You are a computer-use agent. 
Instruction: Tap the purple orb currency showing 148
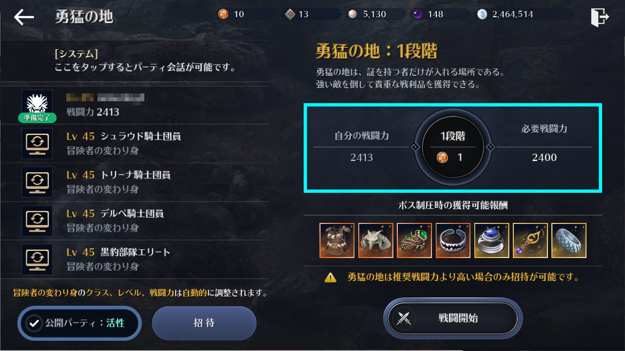click(x=417, y=14)
